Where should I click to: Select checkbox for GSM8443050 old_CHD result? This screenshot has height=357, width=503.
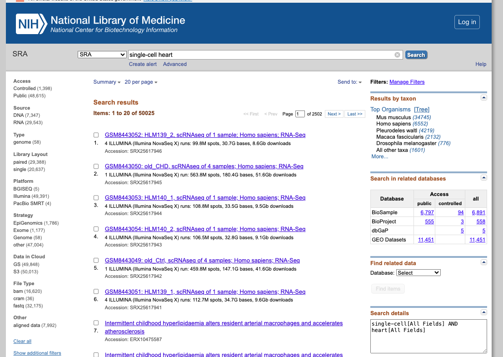[x=96, y=166]
